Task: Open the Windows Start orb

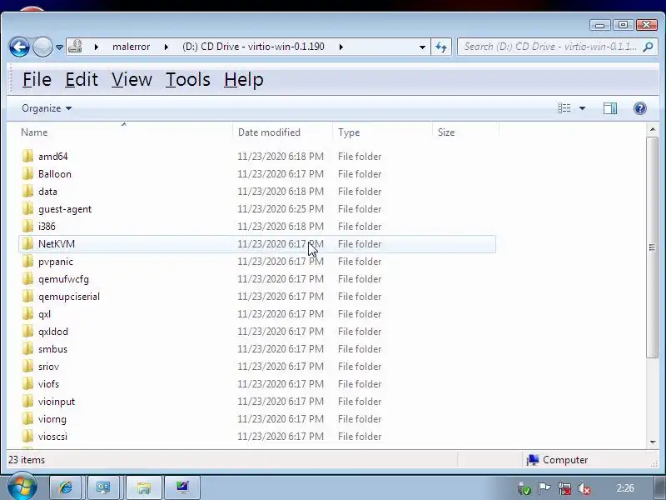Action: [22, 487]
